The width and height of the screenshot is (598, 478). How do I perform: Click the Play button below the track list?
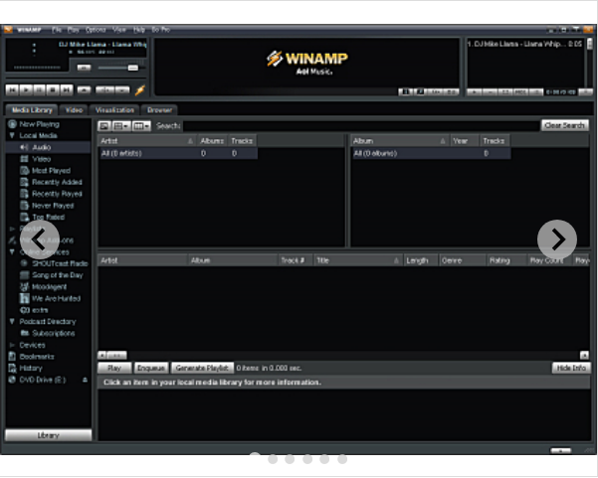tap(114, 368)
